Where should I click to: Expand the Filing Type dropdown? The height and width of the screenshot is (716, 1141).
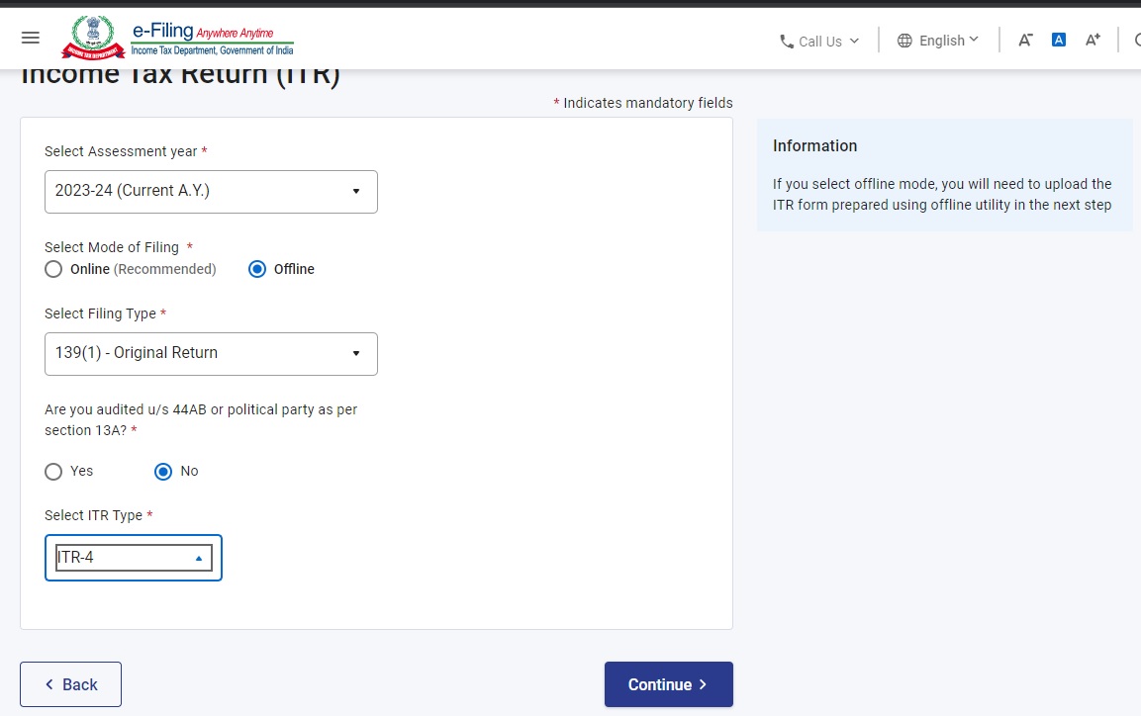click(355, 353)
